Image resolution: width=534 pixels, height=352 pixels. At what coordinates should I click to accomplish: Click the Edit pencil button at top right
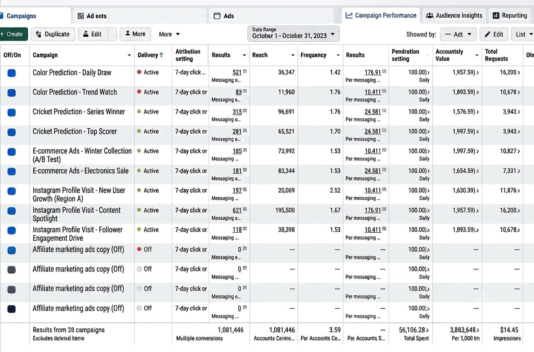(x=493, y=35)
